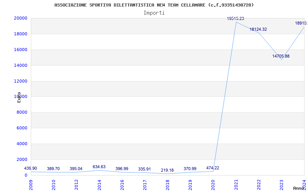Click the y-axis value 20000
The width and height of the screenshot is (308, 192).
coord(20,18)
